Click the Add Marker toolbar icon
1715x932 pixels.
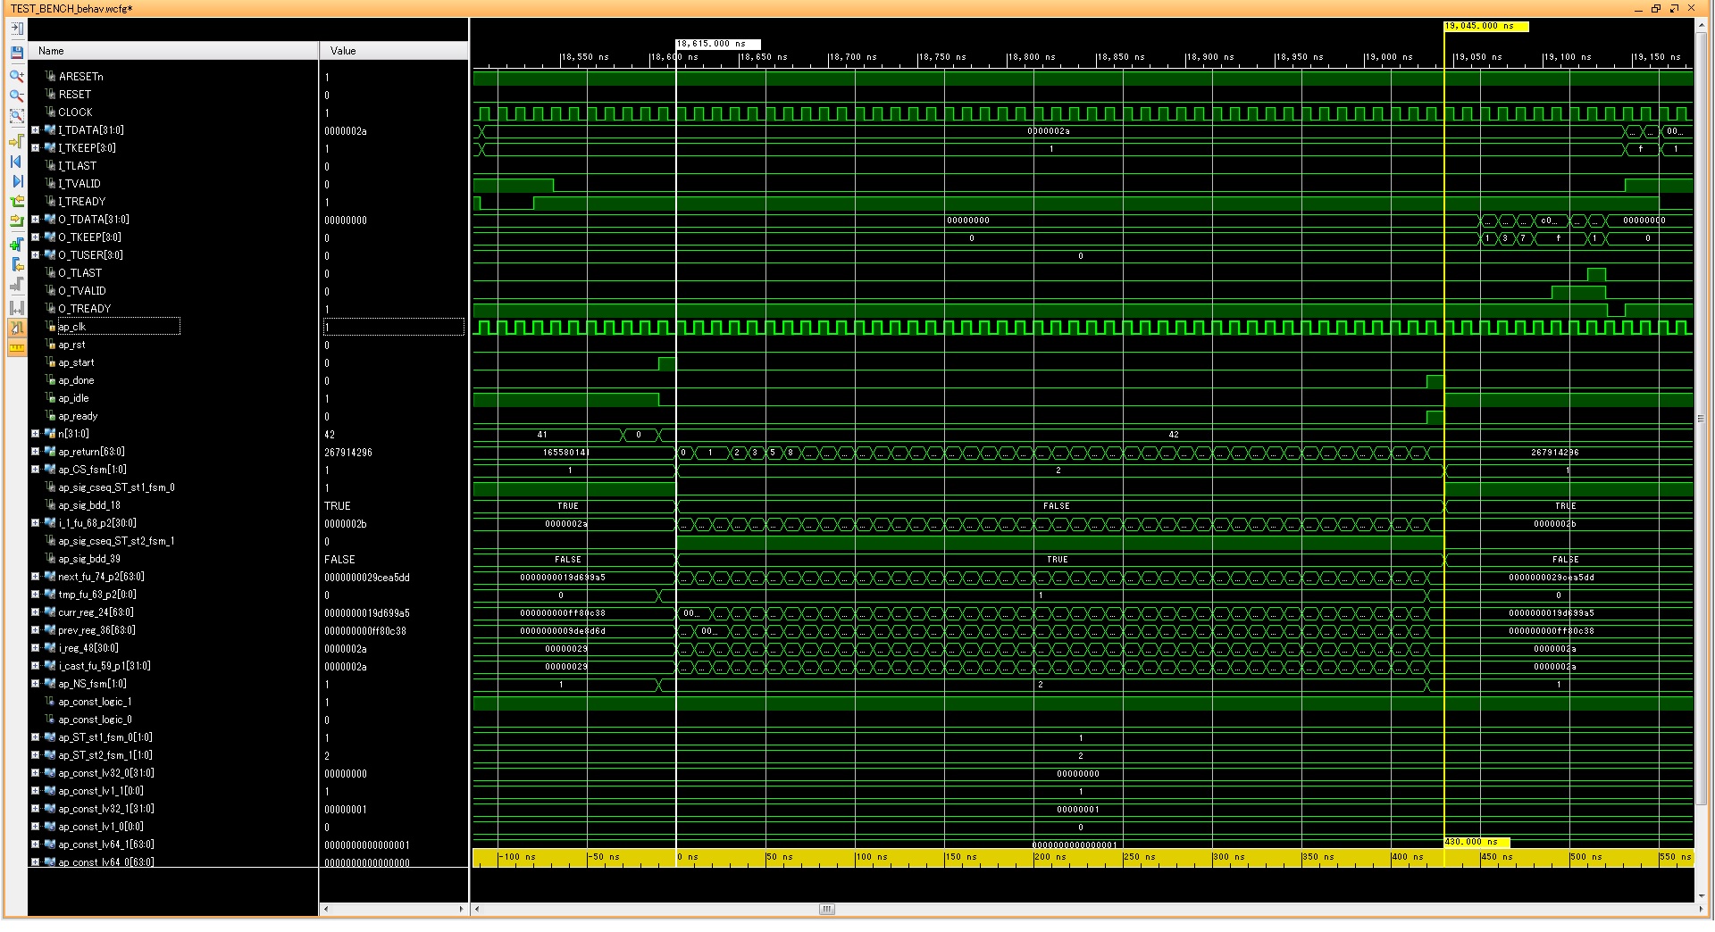click(x=15, y=244)
